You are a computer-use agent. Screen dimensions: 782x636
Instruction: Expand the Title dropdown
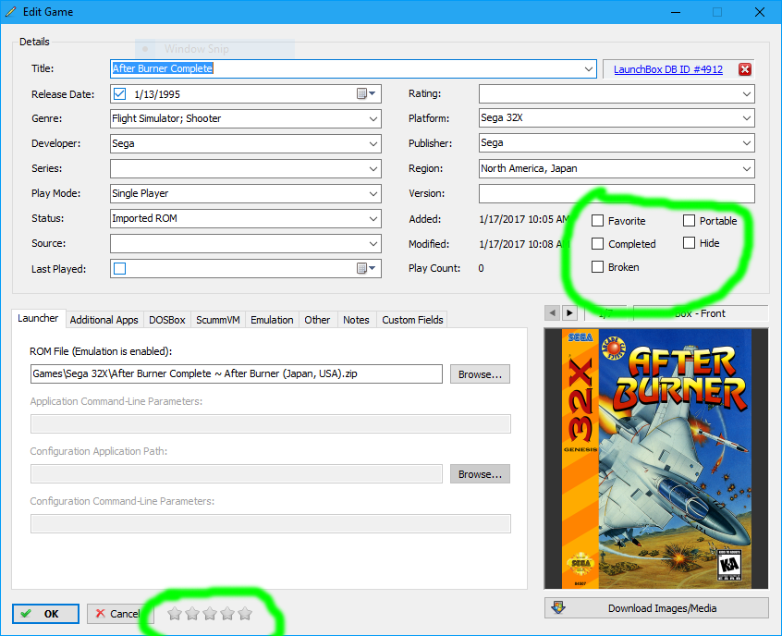(x=589, y=68)
